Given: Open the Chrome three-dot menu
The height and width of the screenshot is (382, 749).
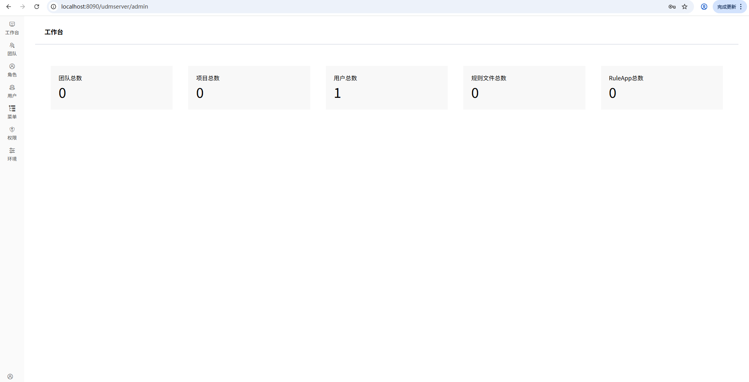Looking at the screenshot, I should pyautogui.click(x=741, y=7).
